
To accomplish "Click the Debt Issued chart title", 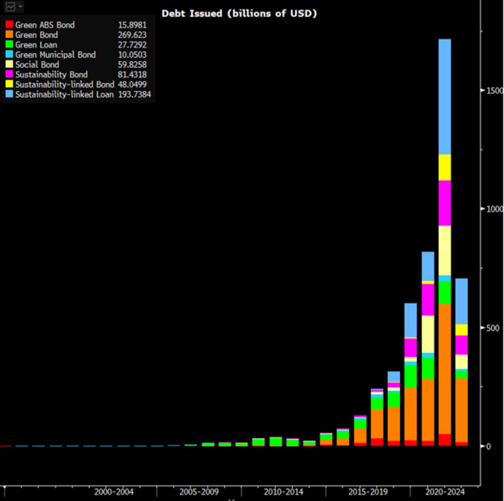I will 239,13.
